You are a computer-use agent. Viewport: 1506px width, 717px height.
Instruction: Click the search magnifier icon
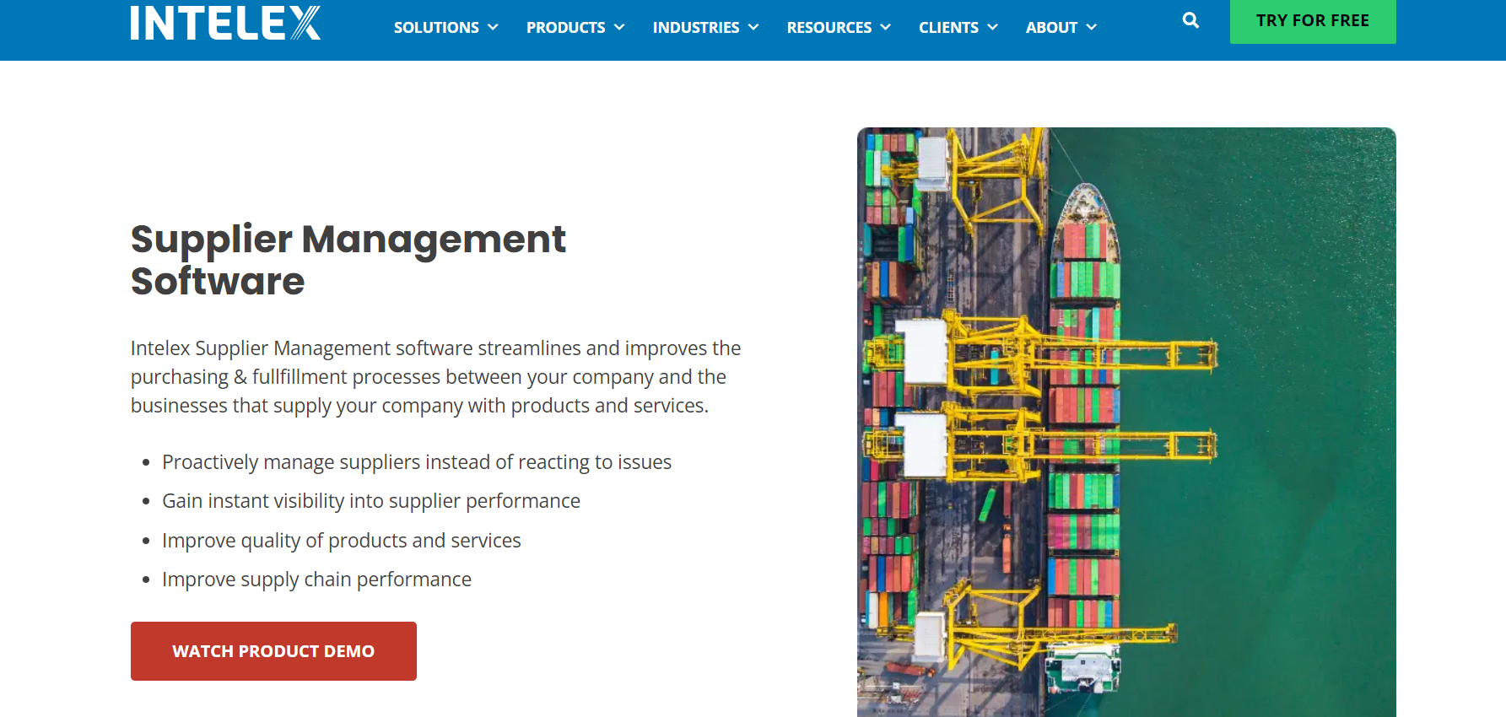pyautogui.click(x=1190, y=20)
